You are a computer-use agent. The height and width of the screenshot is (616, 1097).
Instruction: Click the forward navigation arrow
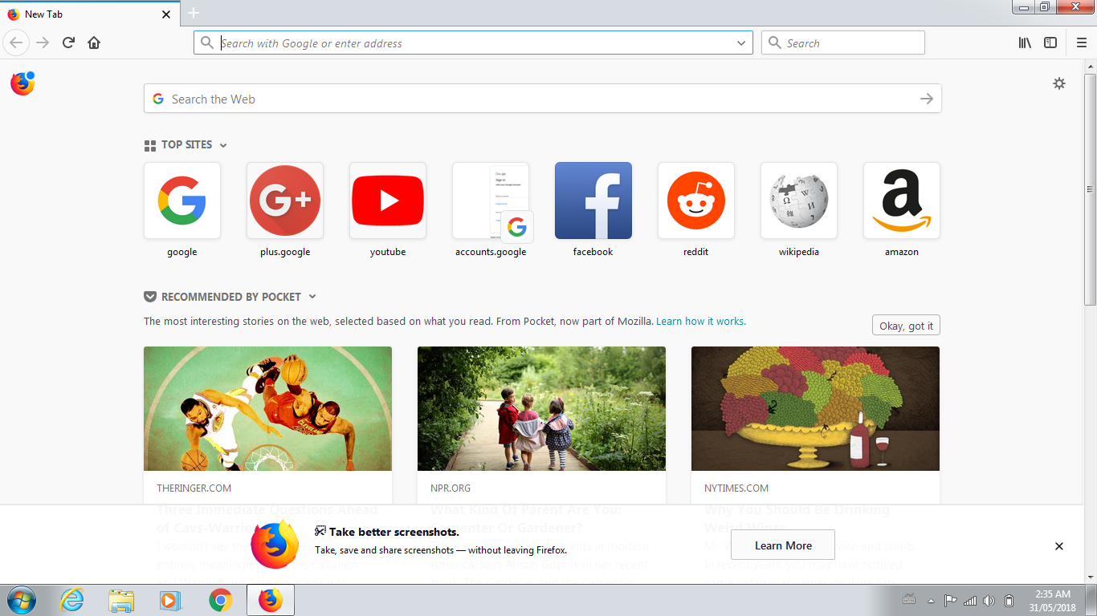point(43,43)
